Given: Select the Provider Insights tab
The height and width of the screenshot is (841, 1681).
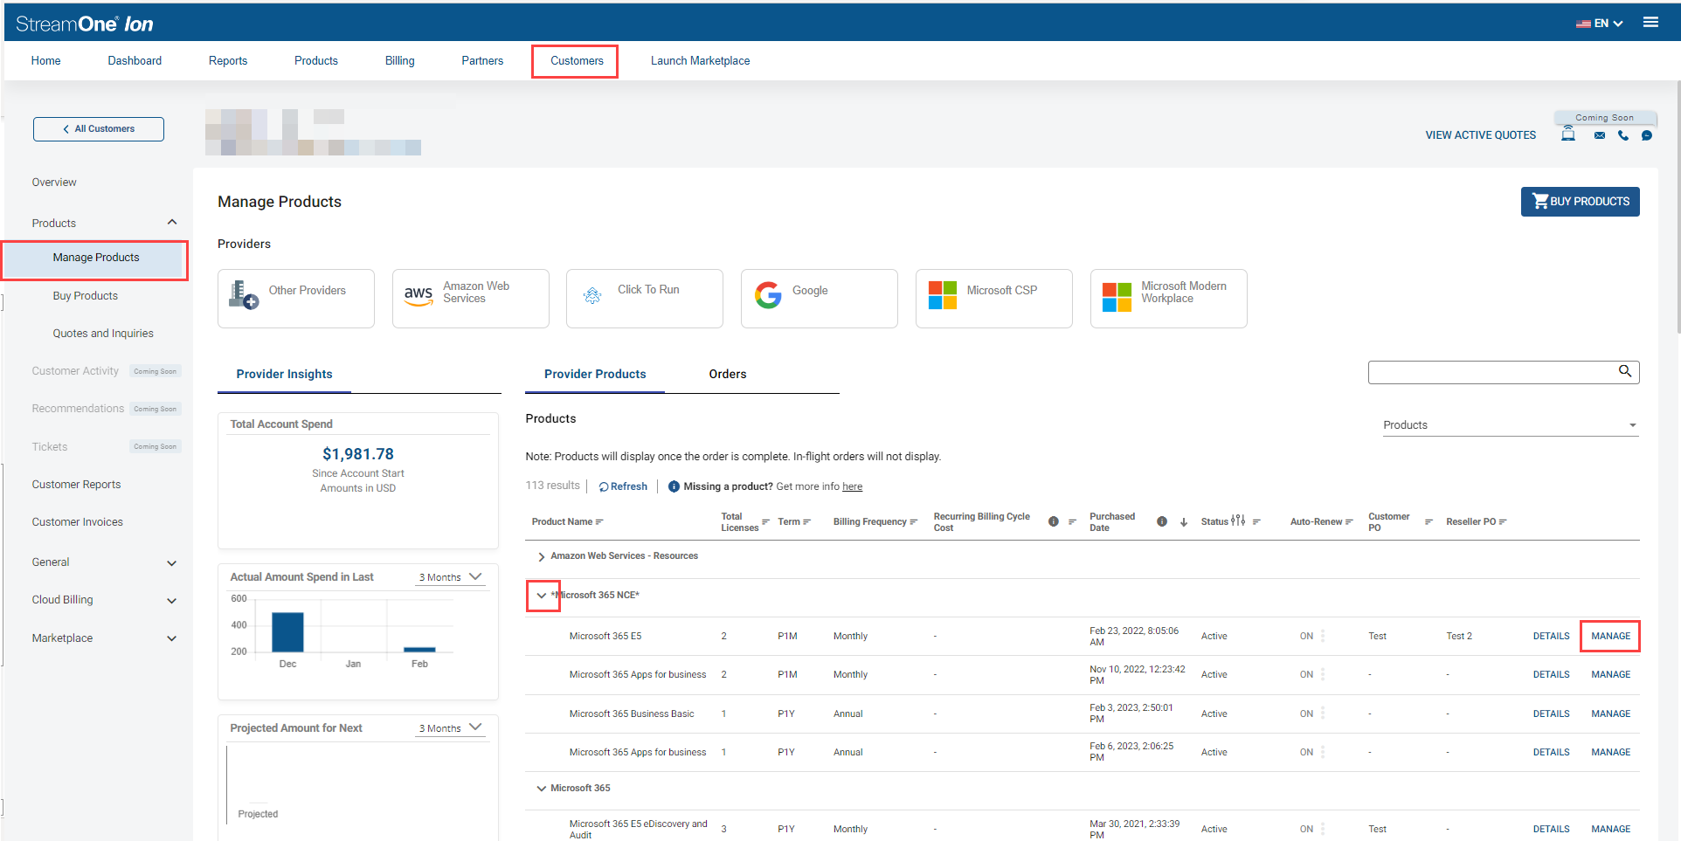Looking at the screenshot, I should 284,374.
